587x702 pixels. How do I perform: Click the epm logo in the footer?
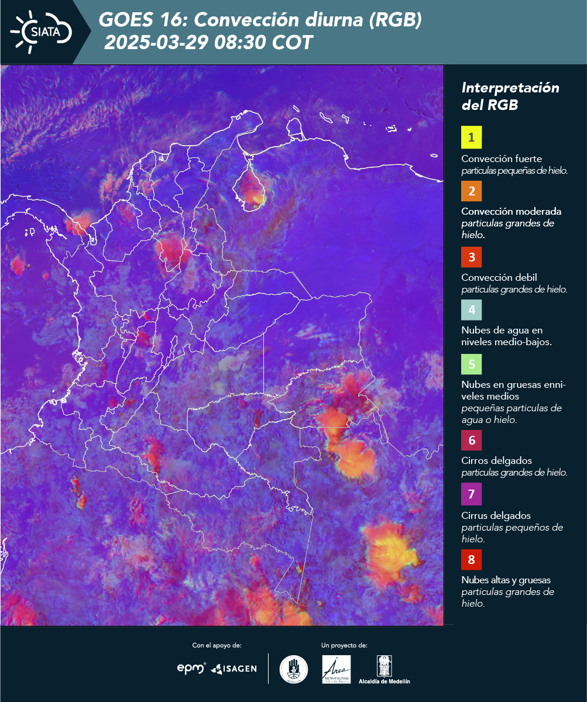[x=191, y=668]
